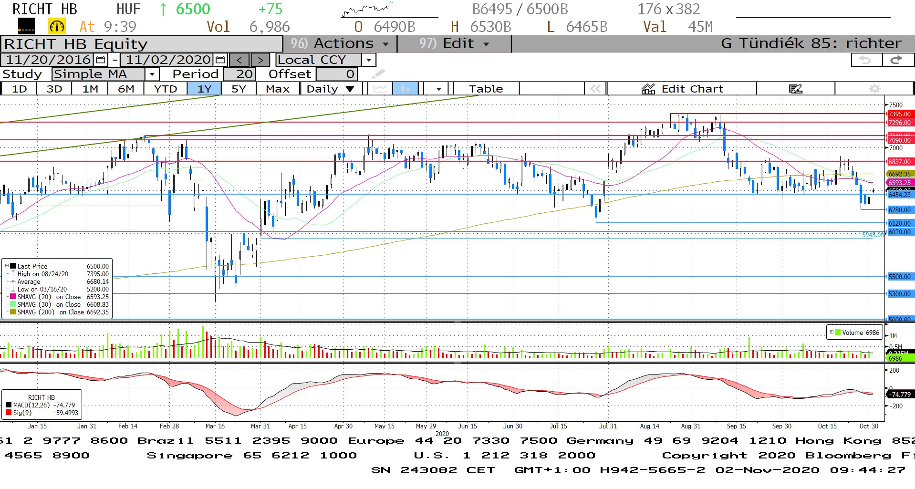Select the 1Y time range tab
This screenshot has height=489, width=915.
(x=204, y=89)
